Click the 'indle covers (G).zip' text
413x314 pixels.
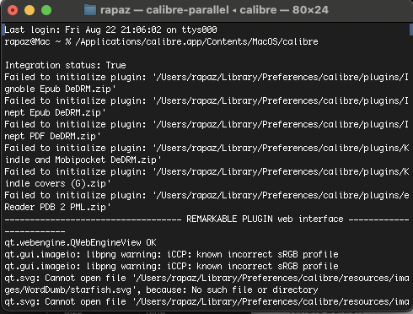pyautogui.click(x=57, y=183)
